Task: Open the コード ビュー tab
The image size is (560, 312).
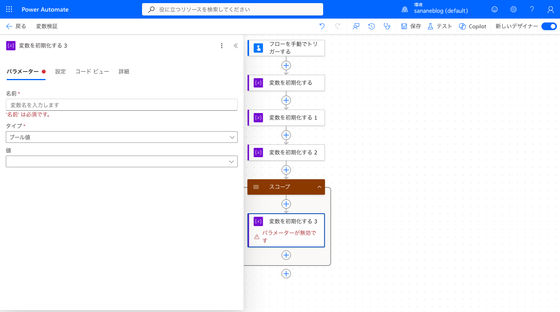Action: (x=92, y=72)
